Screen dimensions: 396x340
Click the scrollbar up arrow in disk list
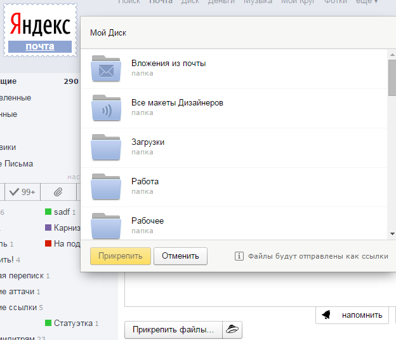392,55
